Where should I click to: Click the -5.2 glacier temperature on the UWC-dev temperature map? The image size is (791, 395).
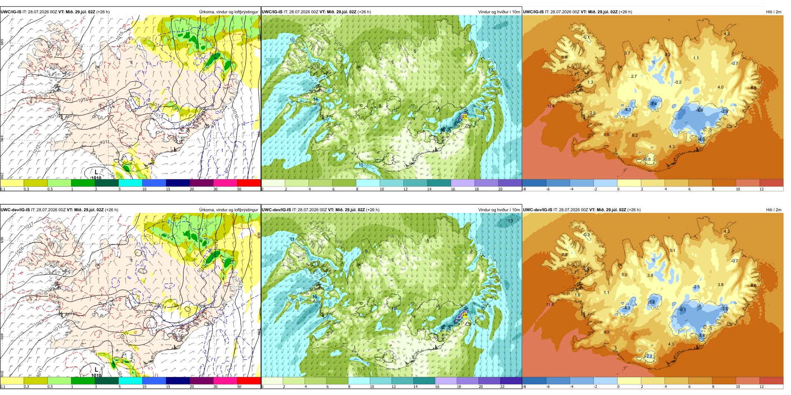tap(652, 302)
